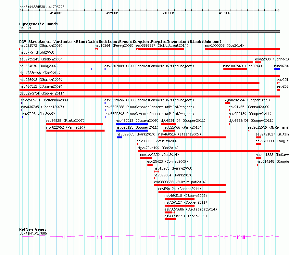The width and height of the screenshot is (289, 255).
Task: Click the esv7293 (Ahn2009) variant label
Action: [38, 114]
